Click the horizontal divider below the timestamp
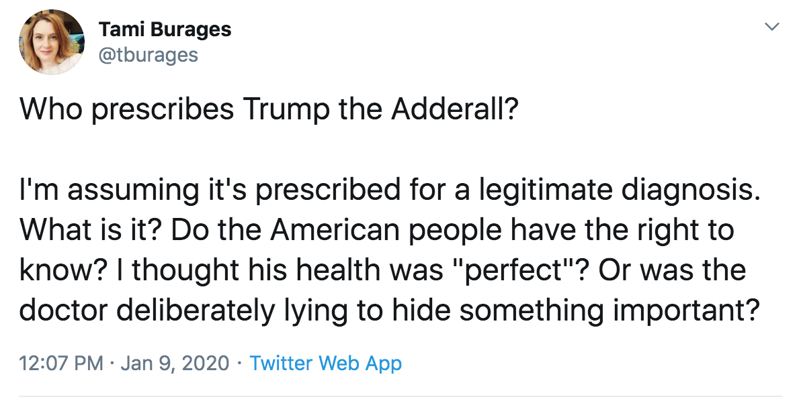 tap(400, 392)
